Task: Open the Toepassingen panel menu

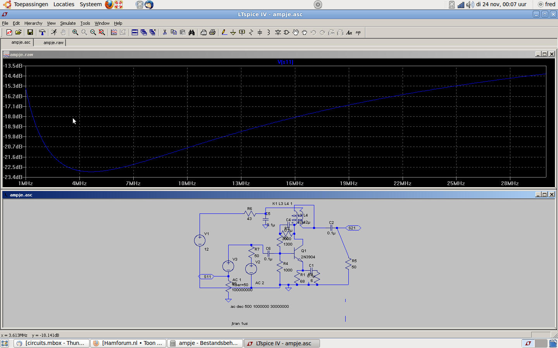Action: click(31, 4)
